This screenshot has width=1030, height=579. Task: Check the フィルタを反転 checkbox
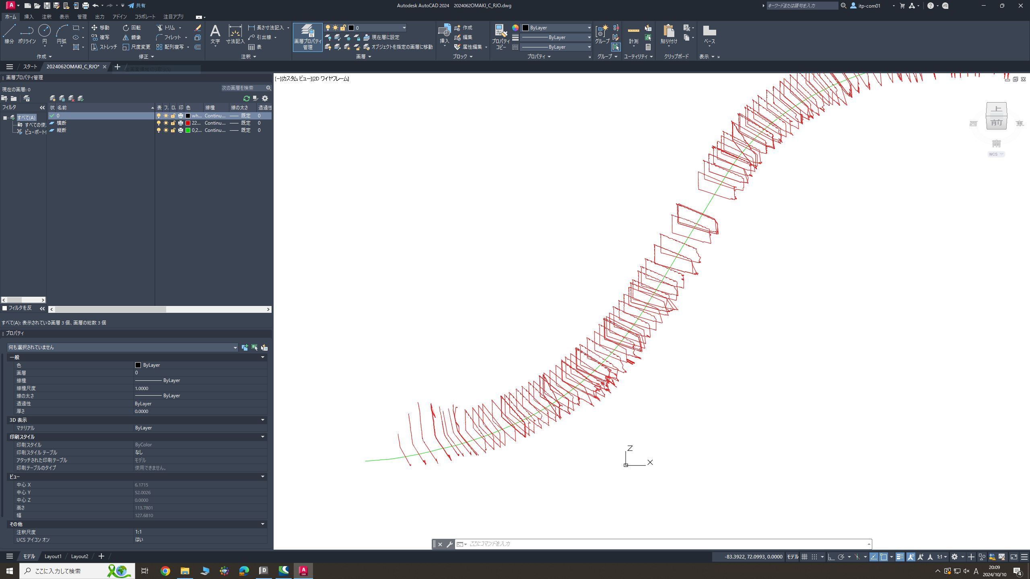tap(5, 308)
